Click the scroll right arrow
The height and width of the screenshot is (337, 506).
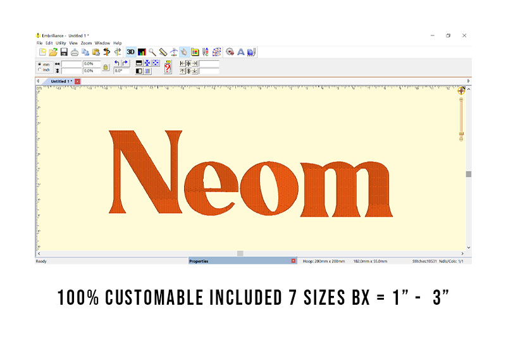(462, 254)
